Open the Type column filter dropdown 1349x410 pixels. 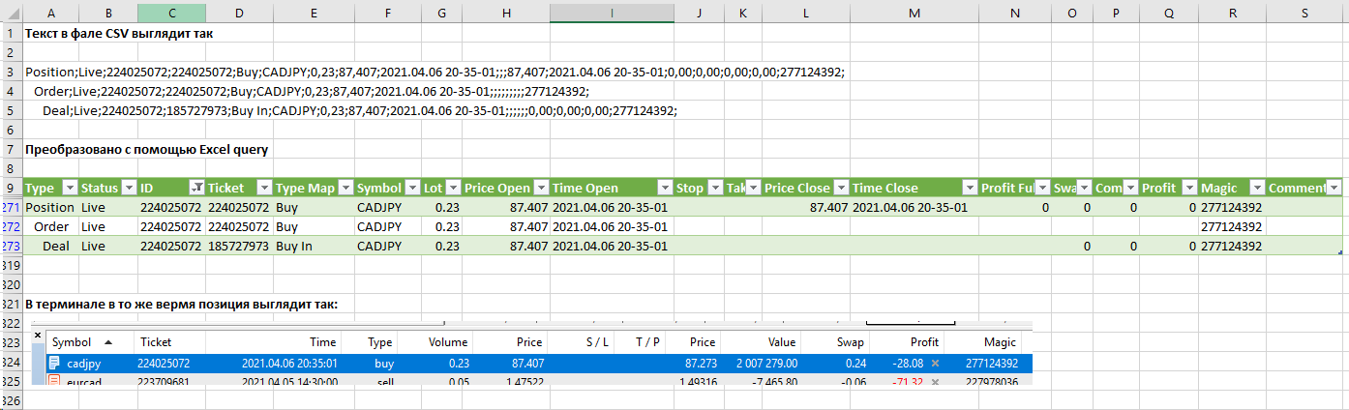pos(69,188)
